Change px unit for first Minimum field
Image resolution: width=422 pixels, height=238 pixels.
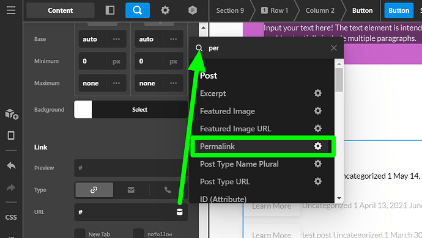point(116,62)
